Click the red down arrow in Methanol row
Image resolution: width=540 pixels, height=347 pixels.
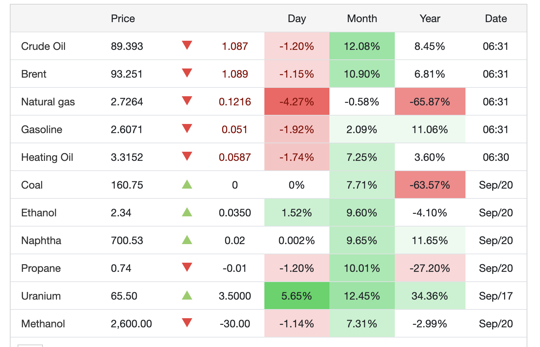click(x=187, y=323)
